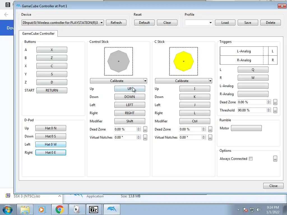Remap the B button mapped to Z
The height and width of the screenshot is (215, 287).
click(52, 58)
